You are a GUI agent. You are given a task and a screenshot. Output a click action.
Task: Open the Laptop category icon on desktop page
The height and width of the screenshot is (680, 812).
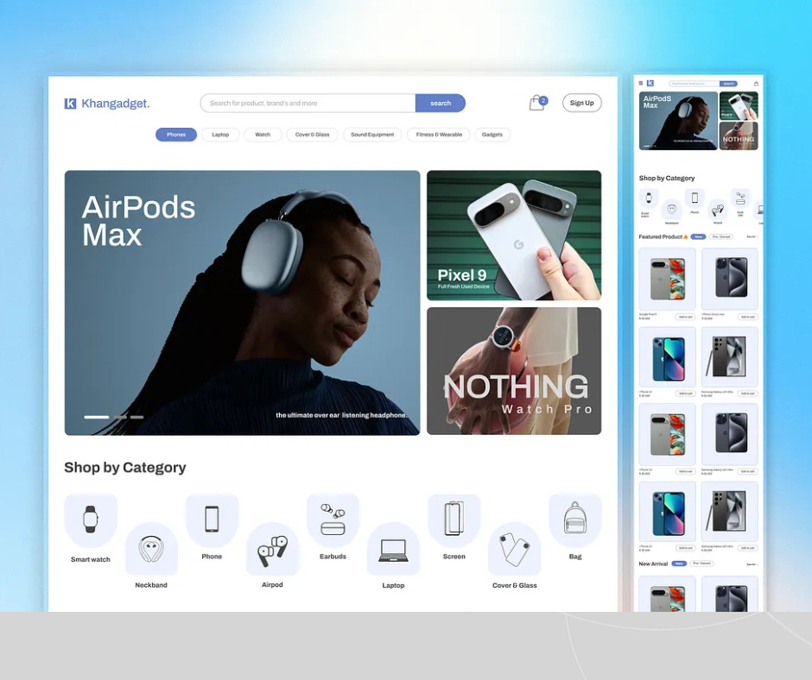(x=394, y=549)
